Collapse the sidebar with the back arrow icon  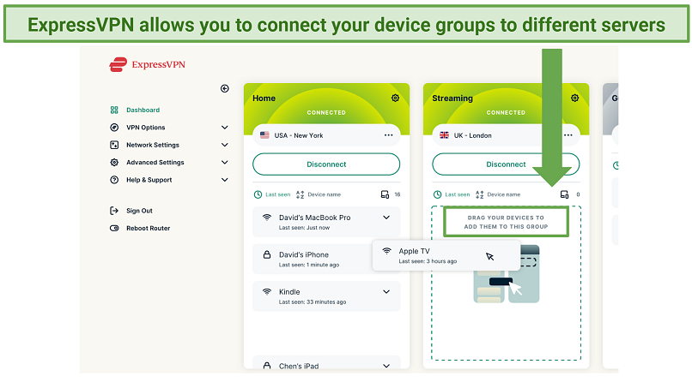pyautogui.click(x=225, y=88)
